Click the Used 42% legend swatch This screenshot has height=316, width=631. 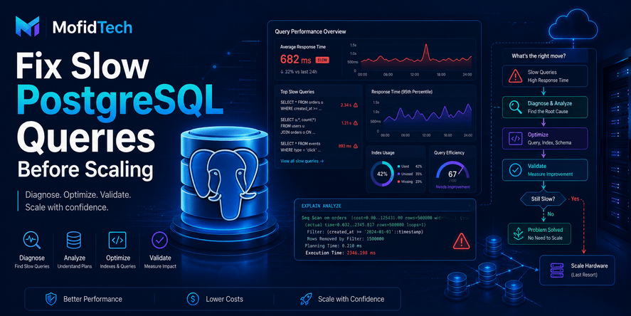click(x=398, y=167)
